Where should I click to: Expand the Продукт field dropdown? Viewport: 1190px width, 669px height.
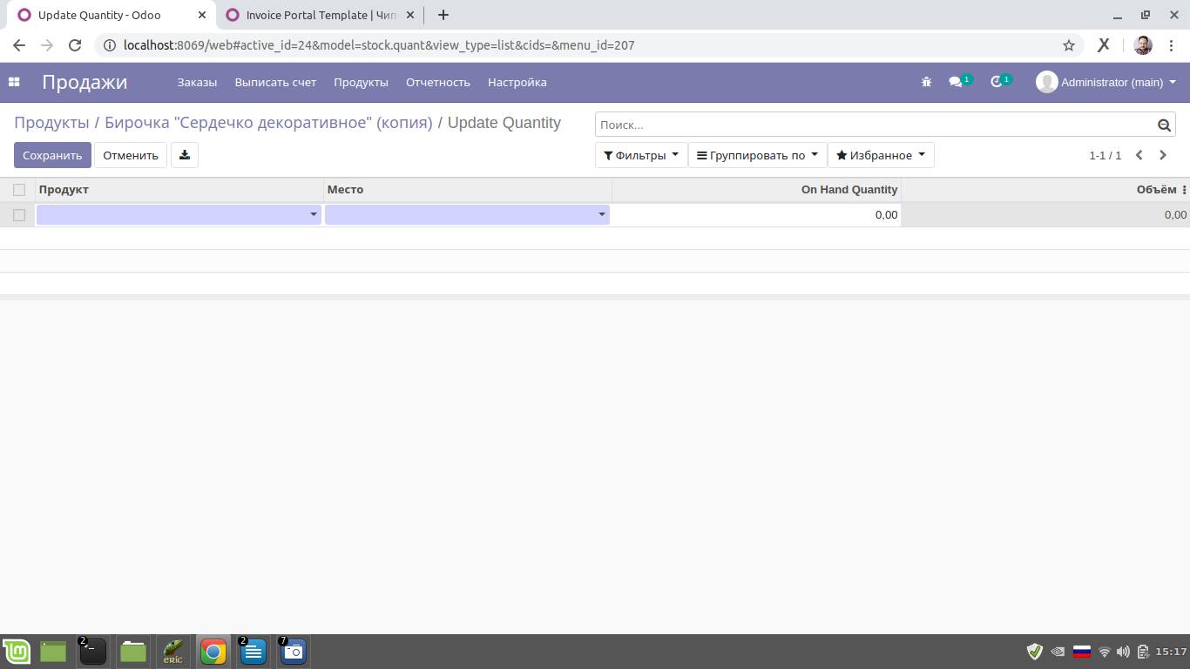314,214
